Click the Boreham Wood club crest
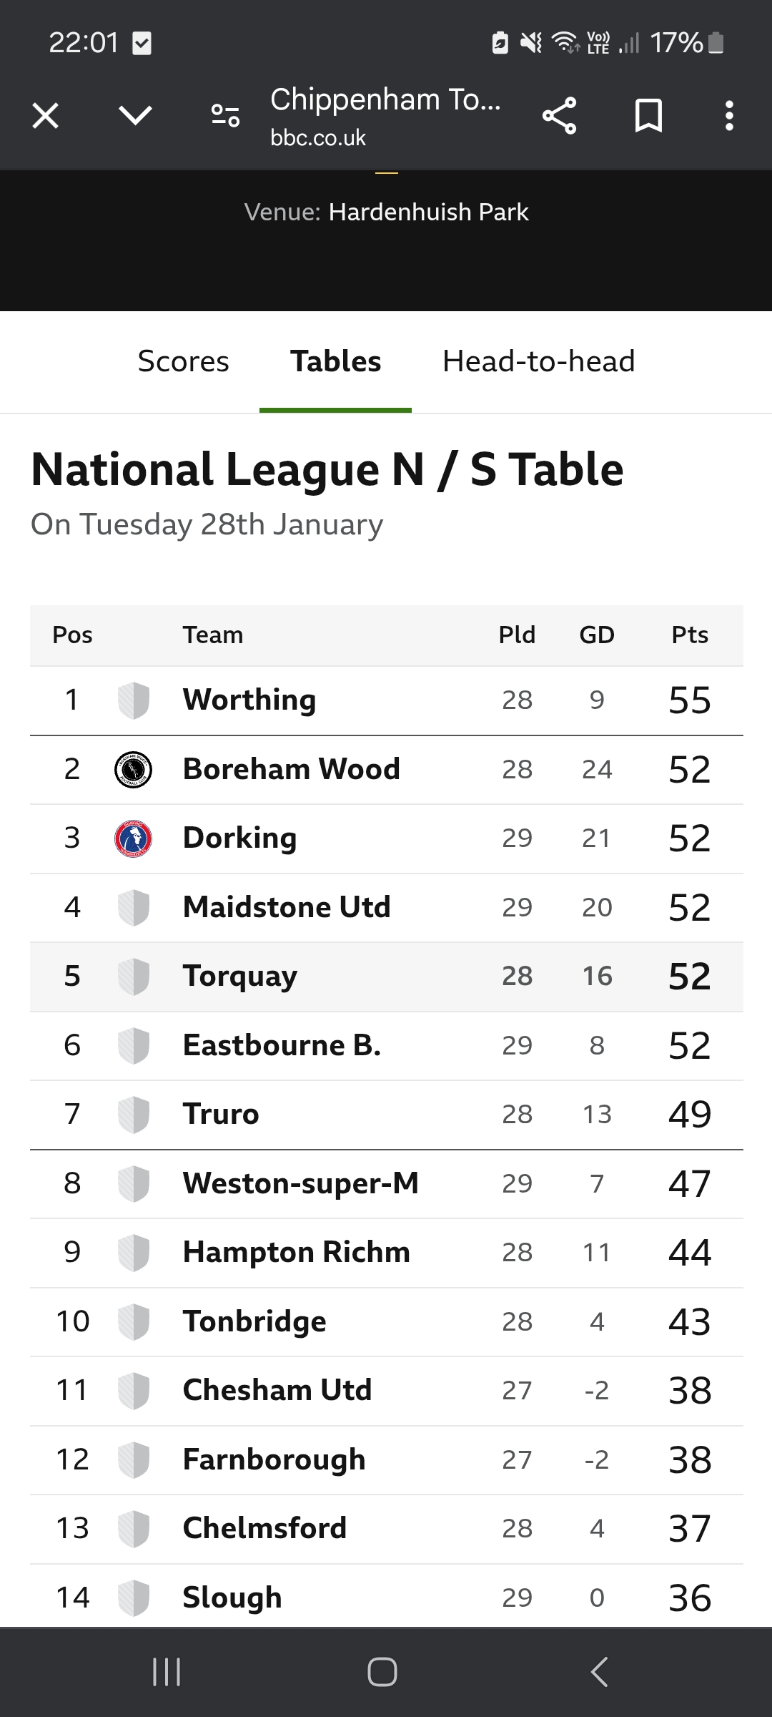 [x=134, y=770]
